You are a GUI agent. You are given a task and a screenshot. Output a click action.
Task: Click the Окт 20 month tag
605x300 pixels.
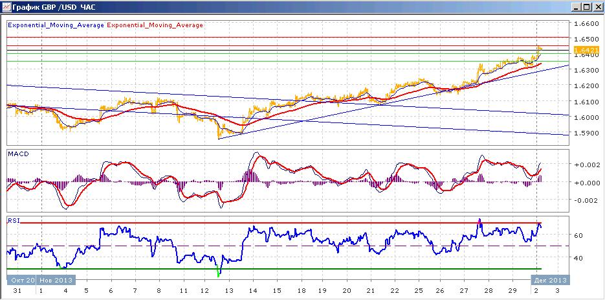(x=22, y=280)
